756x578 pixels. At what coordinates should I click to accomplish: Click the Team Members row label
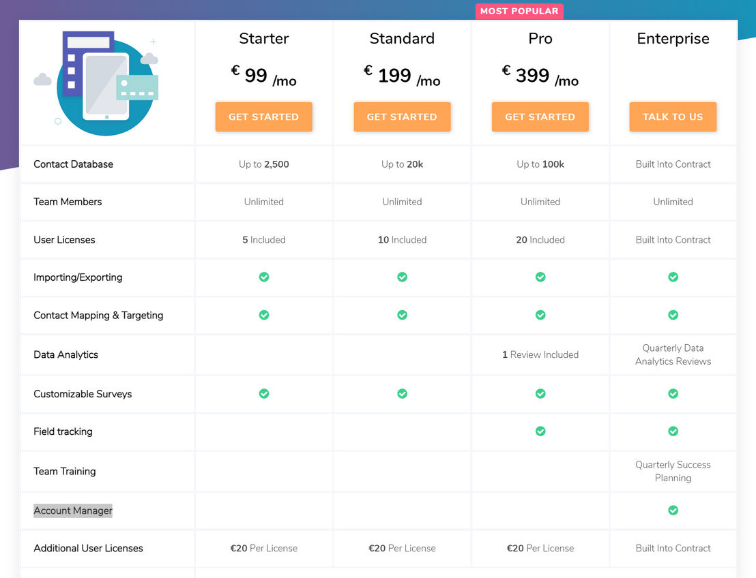coord(68,202)
